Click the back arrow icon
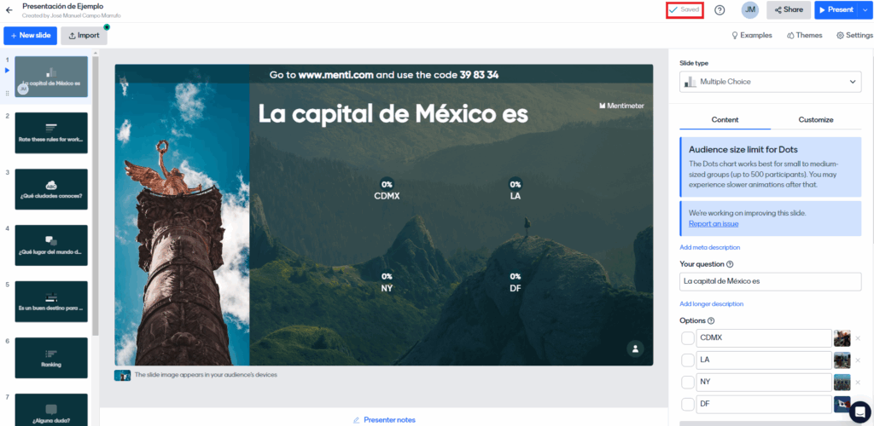 tap(9, 10)
